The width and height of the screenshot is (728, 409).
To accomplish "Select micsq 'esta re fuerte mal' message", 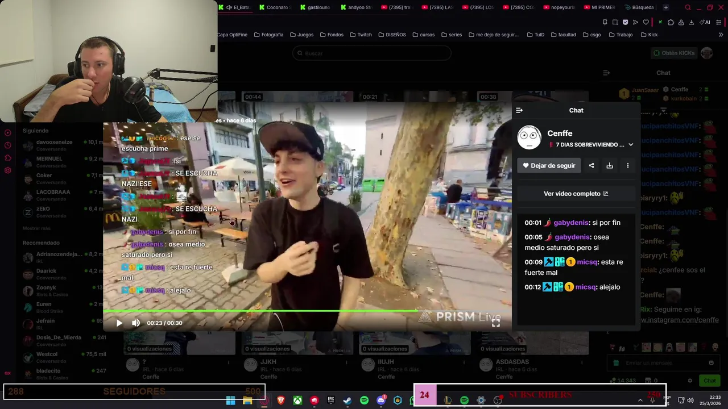I will [574, 267].
